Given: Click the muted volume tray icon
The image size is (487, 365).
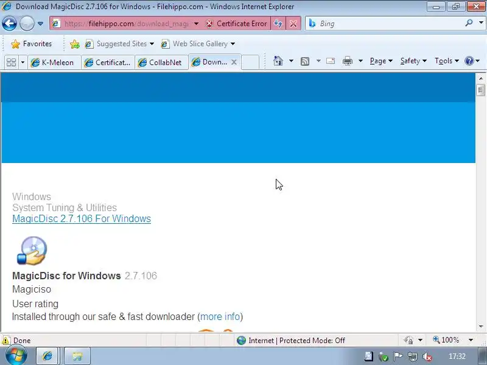Looking at the screenshot, I should (x=427, y=356).
